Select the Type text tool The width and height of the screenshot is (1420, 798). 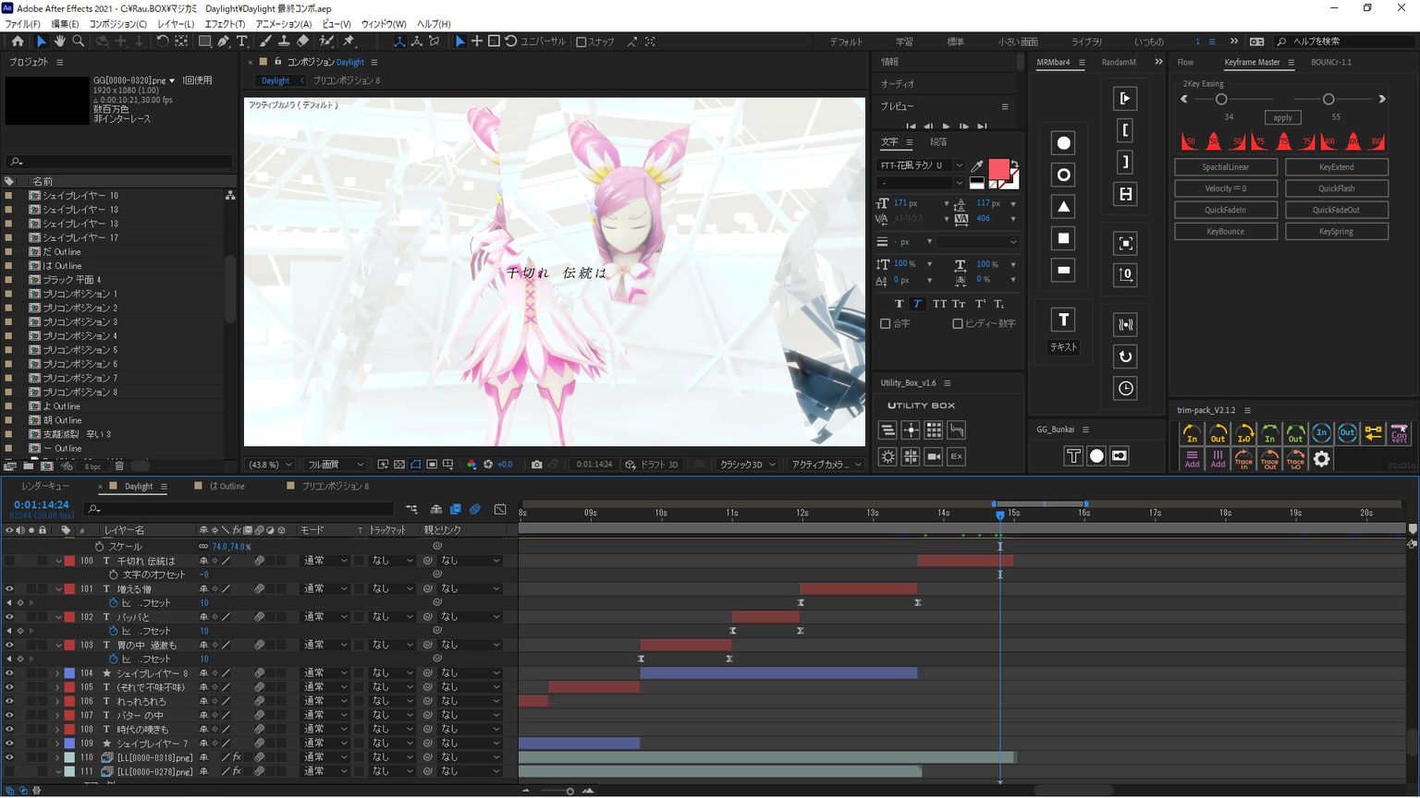coord(242,42)
